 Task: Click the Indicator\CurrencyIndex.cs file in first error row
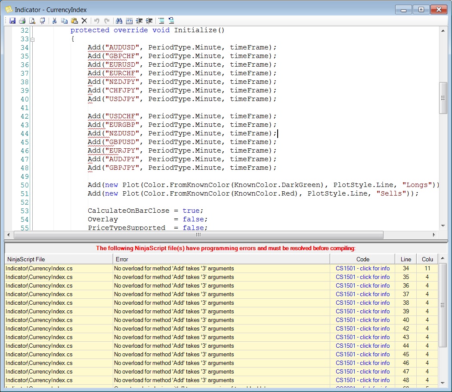click(x=39, y=269)
